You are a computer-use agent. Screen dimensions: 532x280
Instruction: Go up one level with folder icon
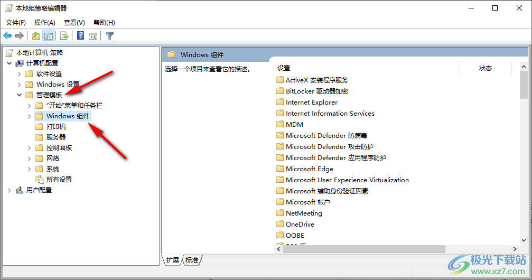pyautogui.click(x=36, y=36)
